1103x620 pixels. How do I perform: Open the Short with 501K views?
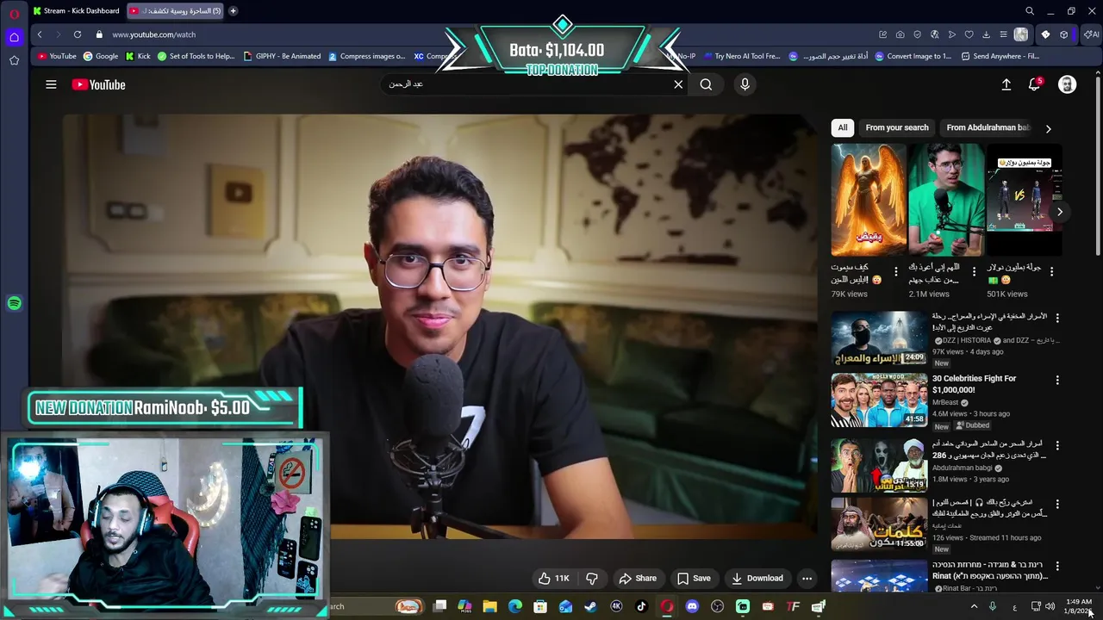click(x=1024, y=200)
